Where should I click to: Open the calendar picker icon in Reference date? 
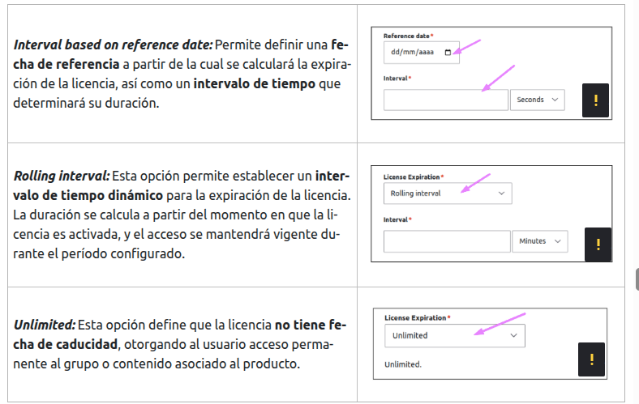click(448, 53)
